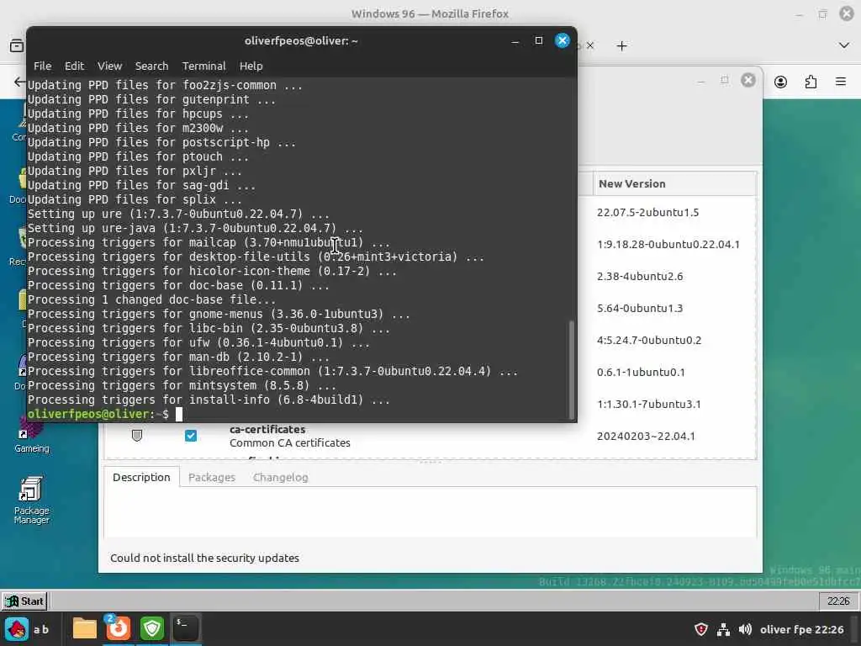This screenshot has width=861, height=646.
Task: Open the Firefox hamburger application menu
Action: coord(841,82)
